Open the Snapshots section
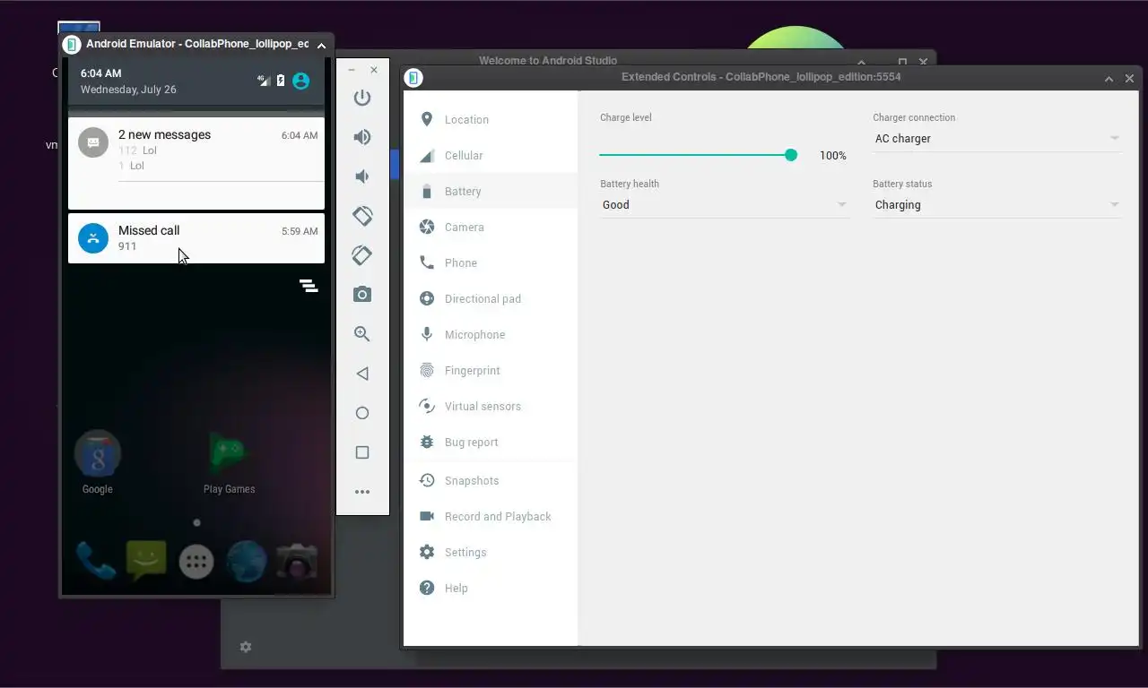This screenshot has height=688, width=1148. pyautogui.click(x=491, y=480)
